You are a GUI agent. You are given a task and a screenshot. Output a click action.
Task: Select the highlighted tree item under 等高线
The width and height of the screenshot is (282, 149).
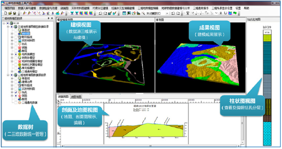point(26,34)
